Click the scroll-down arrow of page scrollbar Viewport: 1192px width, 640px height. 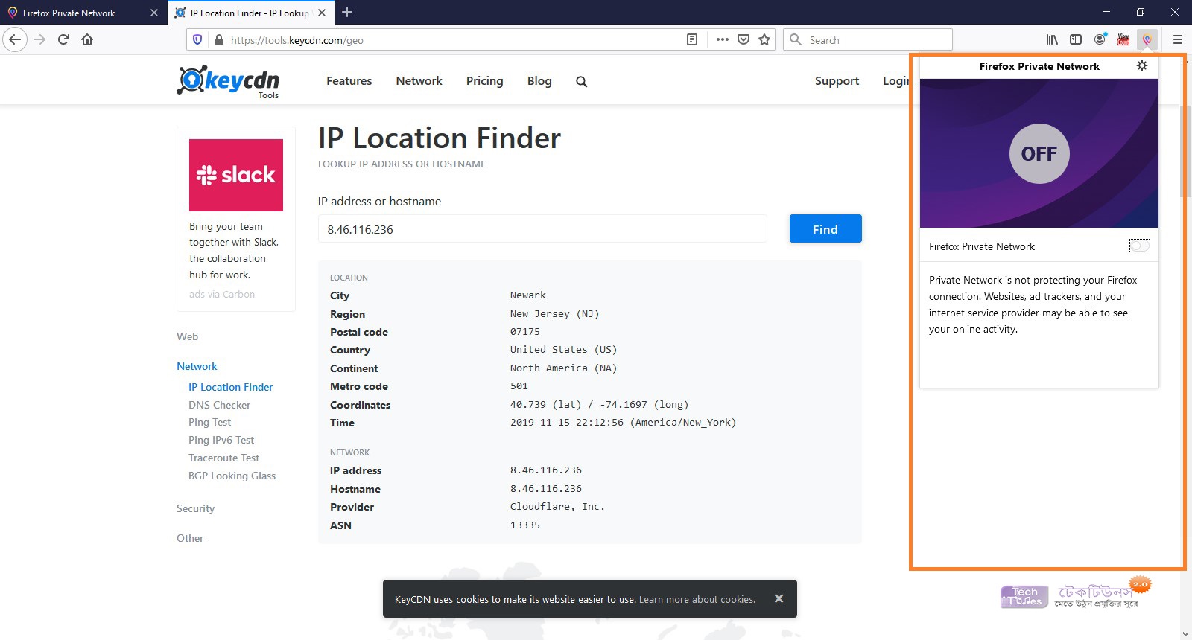pyautogui.click(x=1185, y=633)
